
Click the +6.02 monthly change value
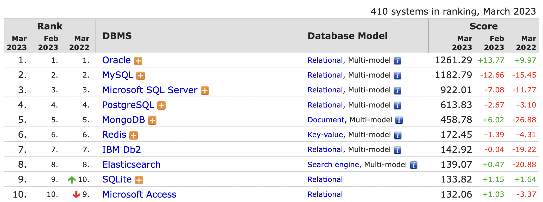(x=493, y=120)
